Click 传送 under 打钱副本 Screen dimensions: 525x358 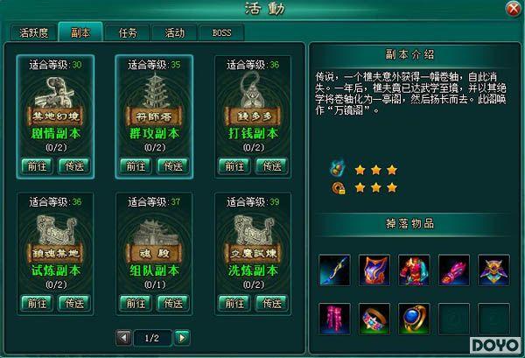pyautogui.click(x=272, y=165)
